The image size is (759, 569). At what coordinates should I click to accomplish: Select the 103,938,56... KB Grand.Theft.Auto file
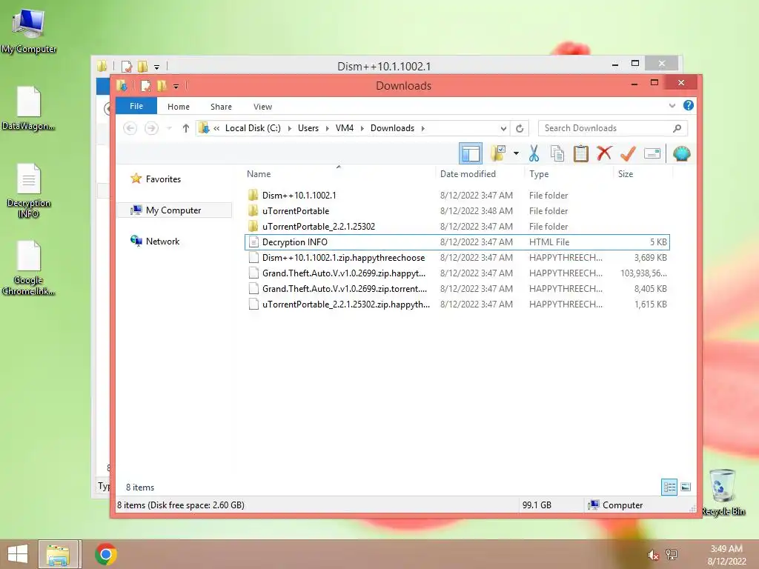(x=457, y=273)
